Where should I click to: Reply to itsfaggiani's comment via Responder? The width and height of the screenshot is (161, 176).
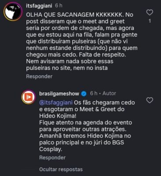[39, 77]
